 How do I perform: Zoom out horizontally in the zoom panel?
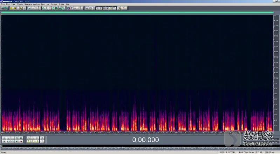click(x=33, y=138)
